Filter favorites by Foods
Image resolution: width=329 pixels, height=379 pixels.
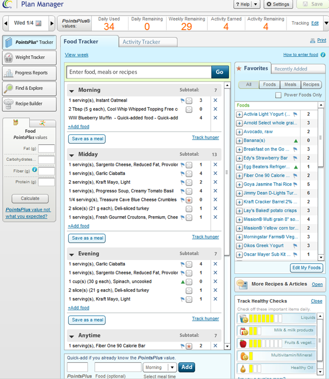point(270,84)
